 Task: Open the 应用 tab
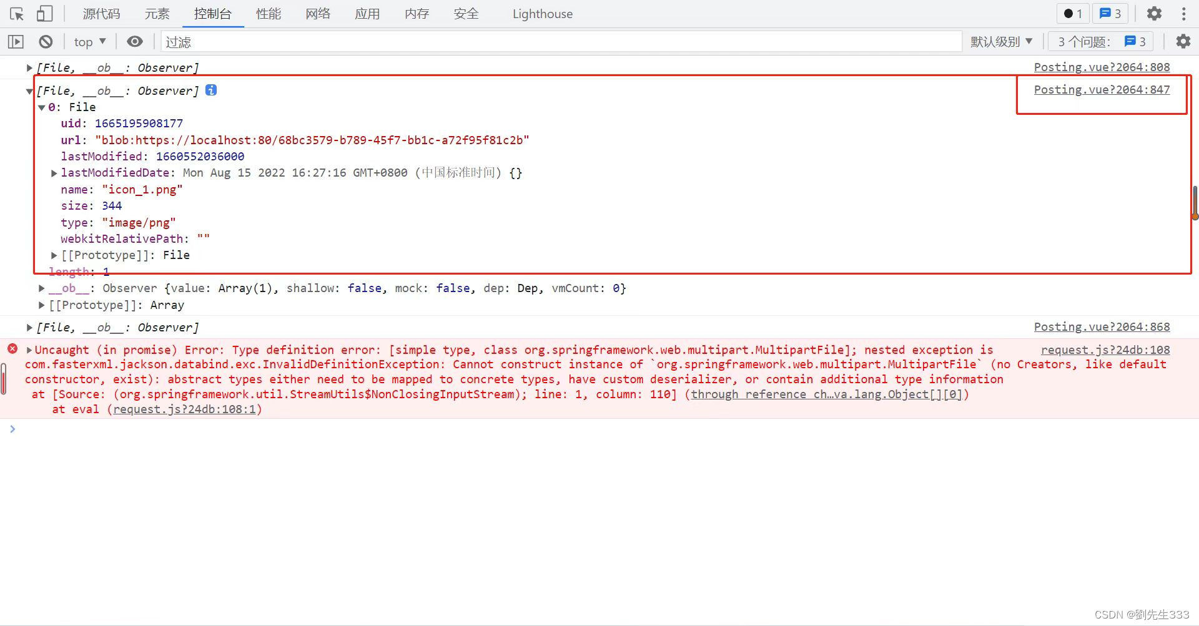[x=367, y=14]
